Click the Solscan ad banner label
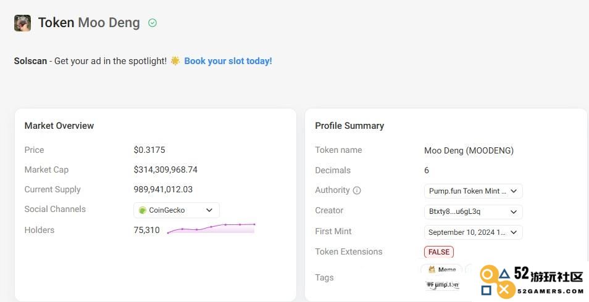The image size is (589, 302). click(30, 61)
